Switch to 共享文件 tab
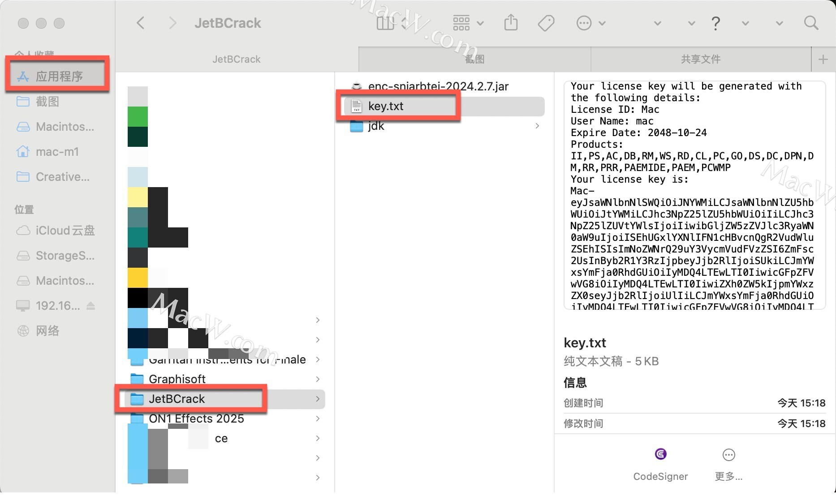Viewport: 836px width, 496px height. click(701, 59)
